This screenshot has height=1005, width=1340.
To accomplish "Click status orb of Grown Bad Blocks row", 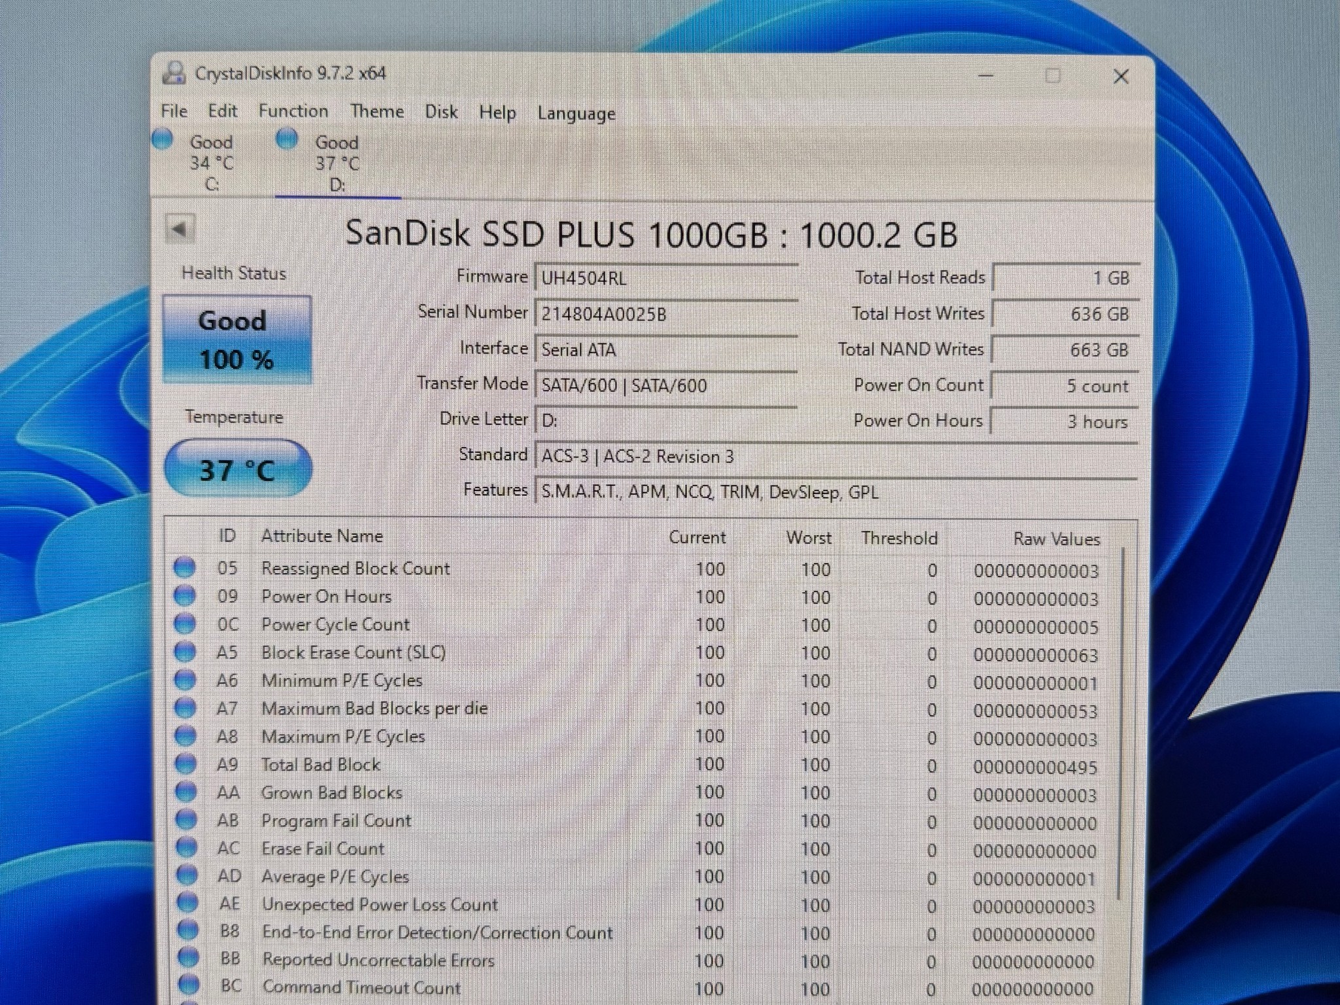I will (x=186, y=792).
